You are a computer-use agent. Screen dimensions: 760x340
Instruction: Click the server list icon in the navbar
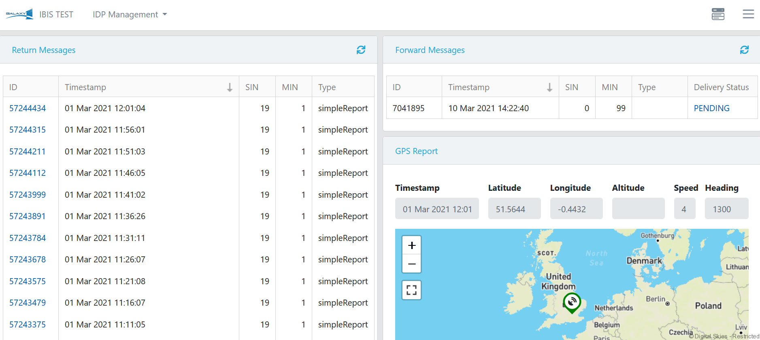[x=718, y=14]
